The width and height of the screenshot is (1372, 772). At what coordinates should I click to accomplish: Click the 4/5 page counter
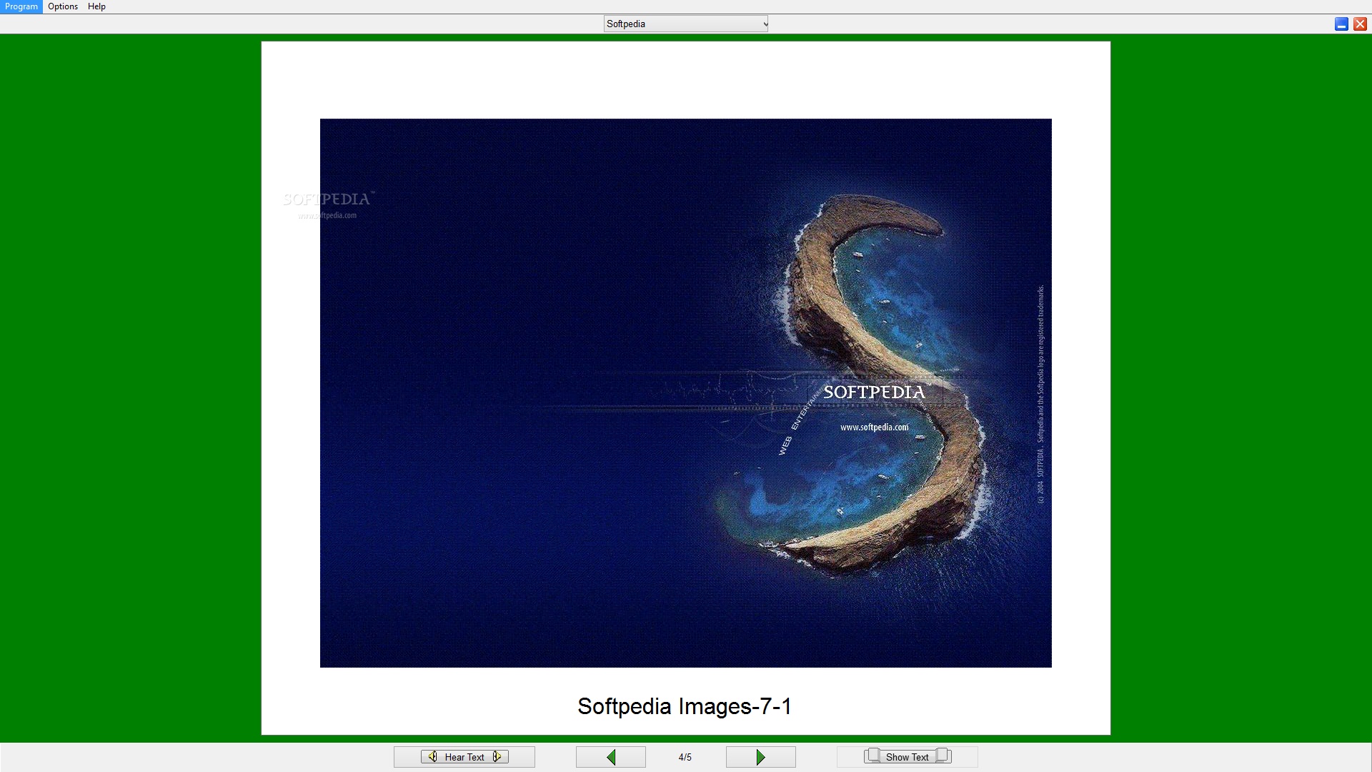click(x=685, y=757)
